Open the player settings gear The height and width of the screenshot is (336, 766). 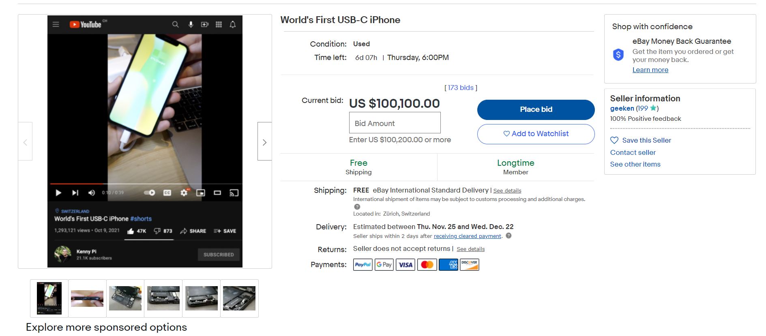[x=184, y=193]
